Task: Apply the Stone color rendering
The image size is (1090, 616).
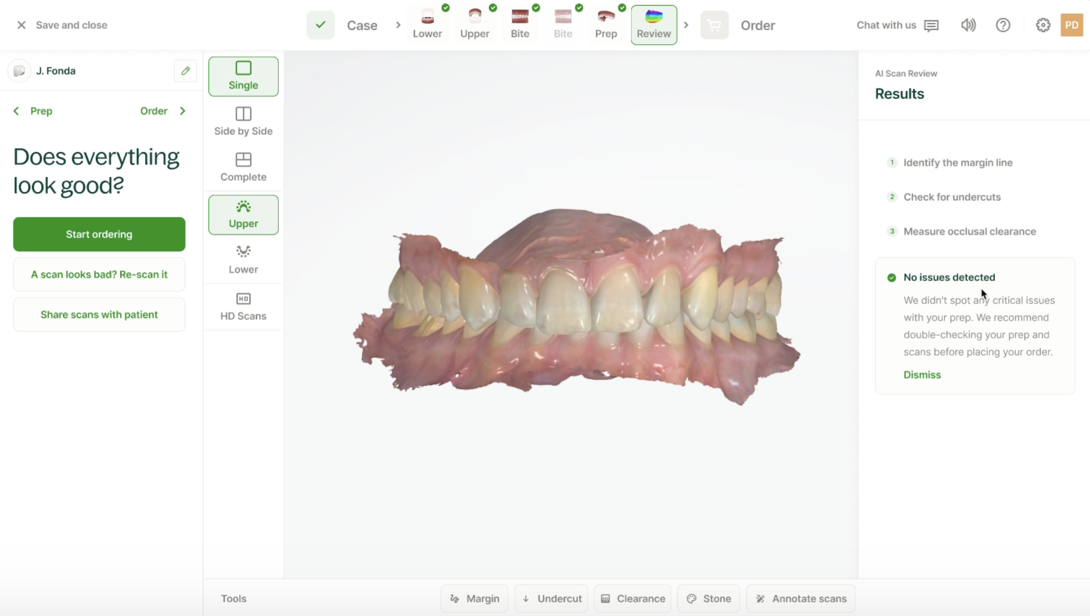Action: [709, 599]
